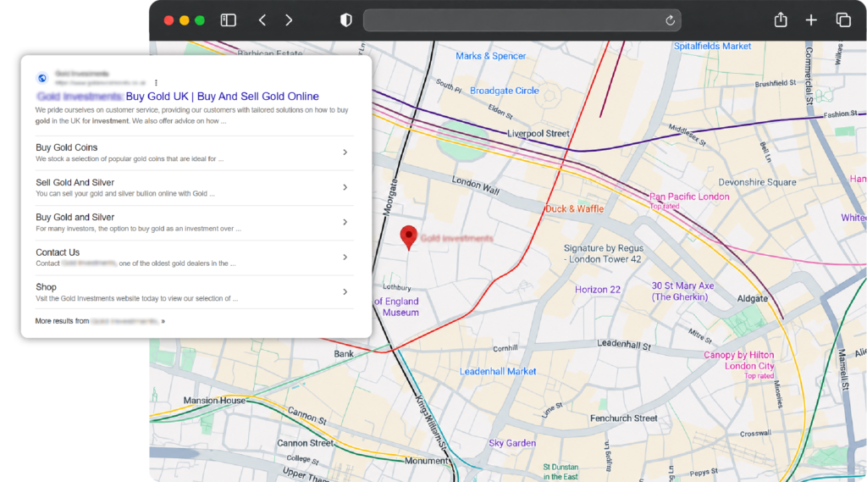Open the Shop sitelink
Image resolution: width=867 pixels, height=482 pixels.
(x=46, y=286)
